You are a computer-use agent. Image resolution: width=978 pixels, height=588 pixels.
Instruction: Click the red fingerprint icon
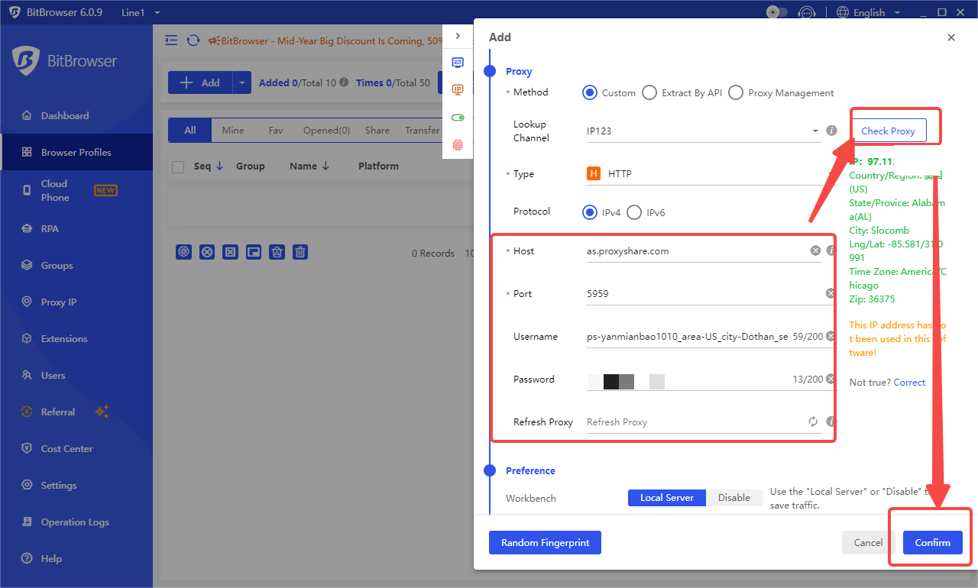[x=458, y=144]
